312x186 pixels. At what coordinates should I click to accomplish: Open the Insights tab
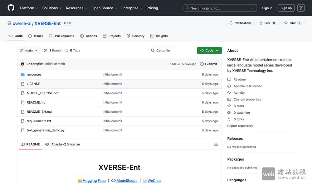[x=159, y=36]
